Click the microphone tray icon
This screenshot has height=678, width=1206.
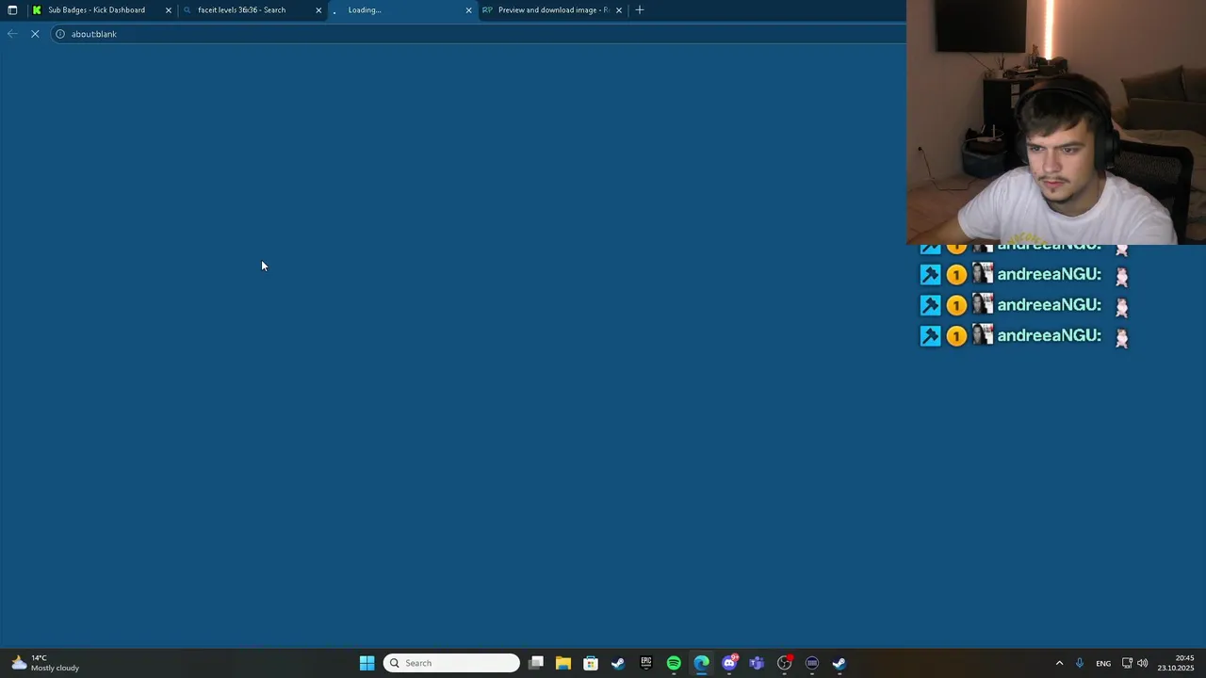(x=1080, y=663)
